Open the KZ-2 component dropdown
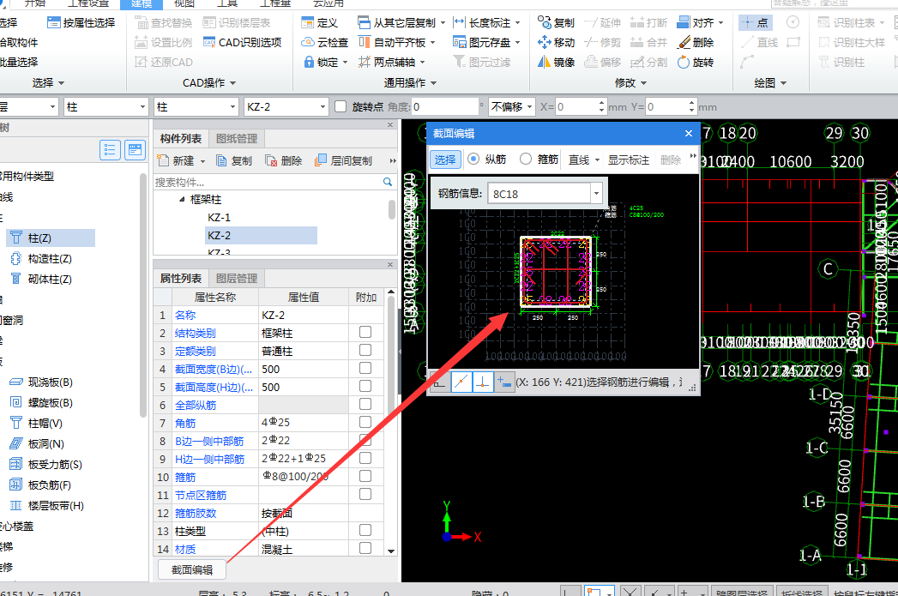The height and width of the screenshot is (596, 898). coord(322,107)
